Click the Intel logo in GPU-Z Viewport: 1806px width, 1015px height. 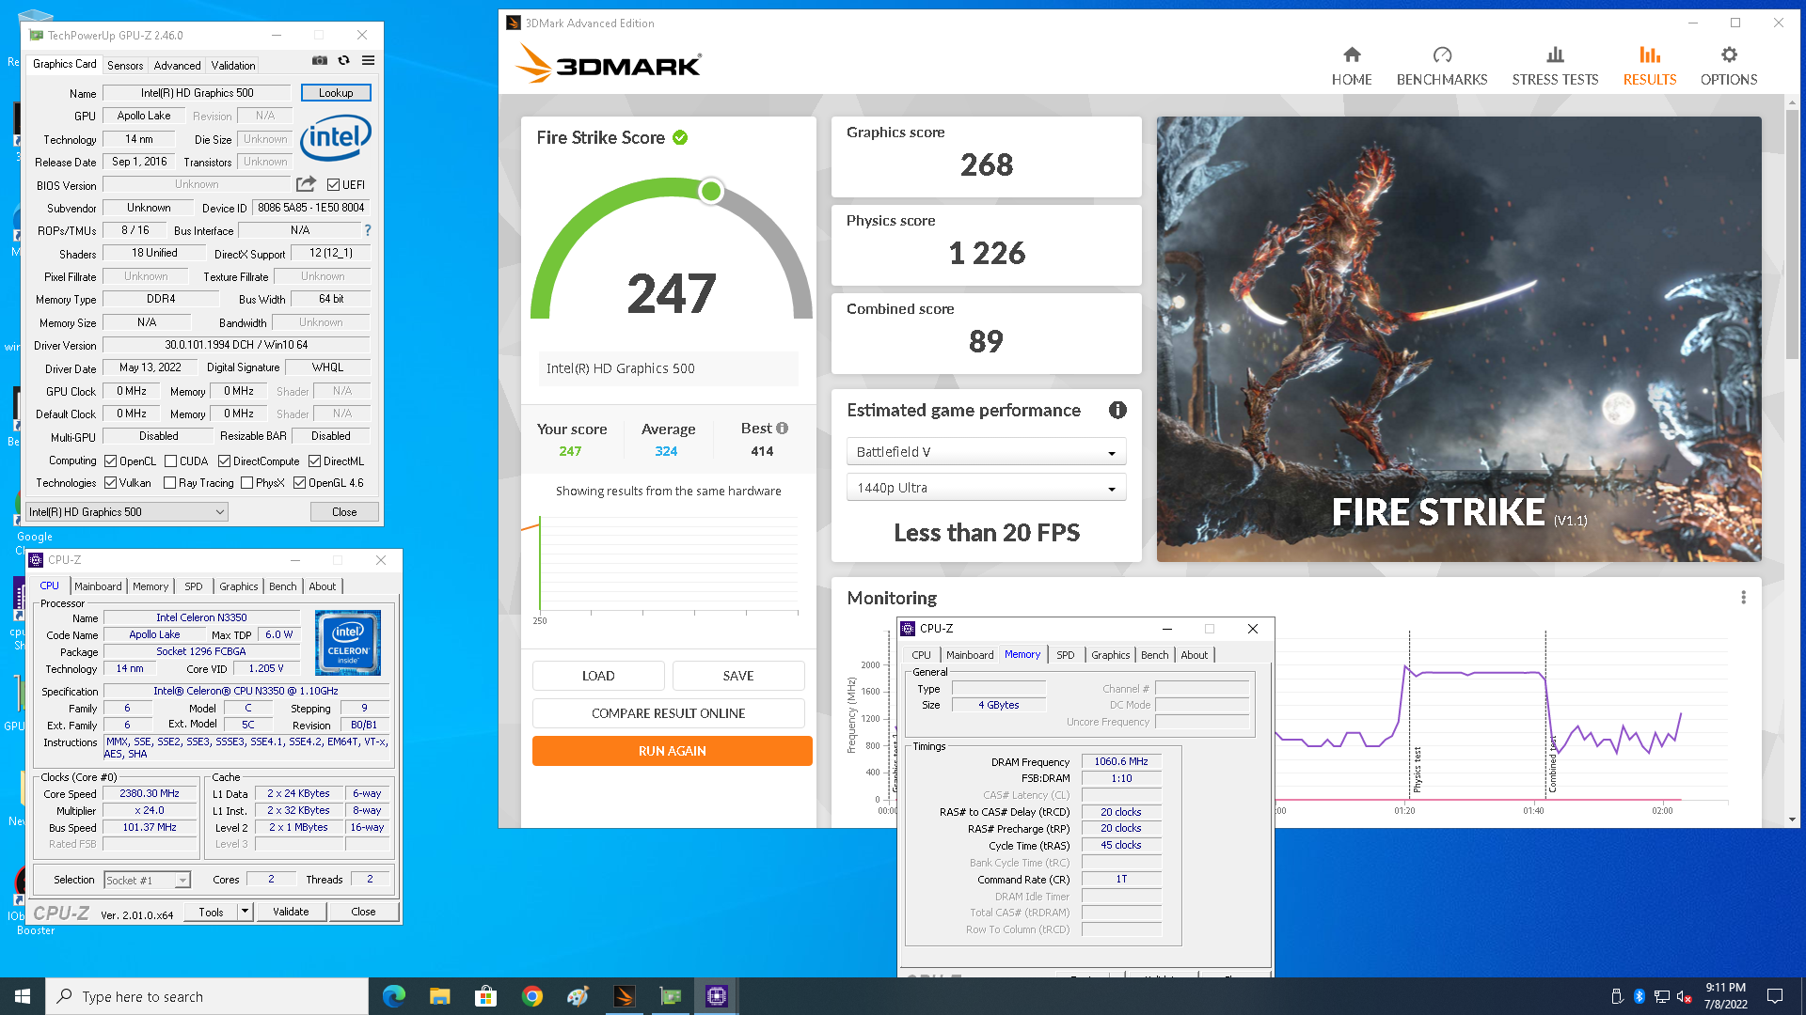336,138
